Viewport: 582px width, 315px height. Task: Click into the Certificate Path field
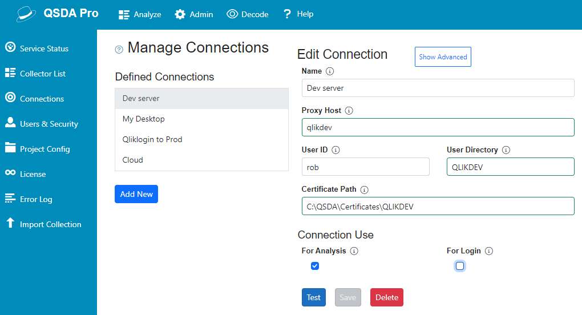[x=438, y=207]
